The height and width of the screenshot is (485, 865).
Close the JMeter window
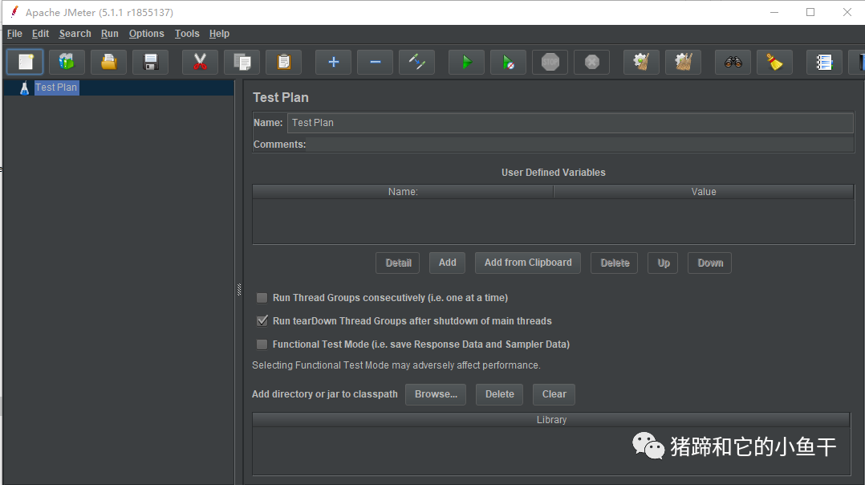[847, 12]
